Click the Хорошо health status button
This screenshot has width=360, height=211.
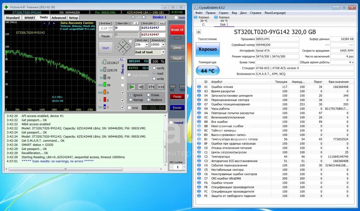click(208, 49)
